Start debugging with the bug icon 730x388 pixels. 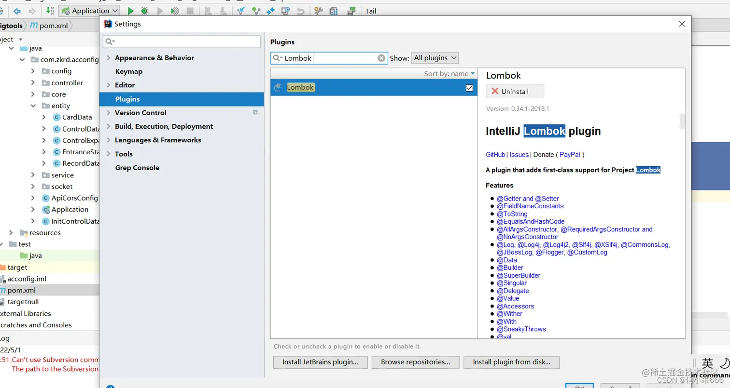coord(145,11)
